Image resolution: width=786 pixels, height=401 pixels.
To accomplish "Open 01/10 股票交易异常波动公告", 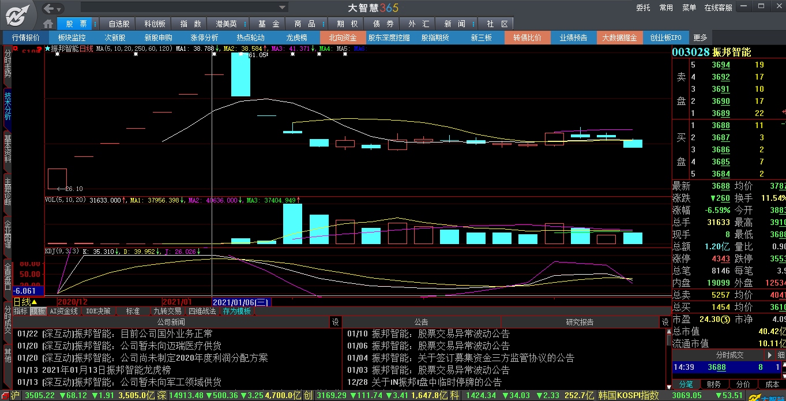I will click(428, 333).
